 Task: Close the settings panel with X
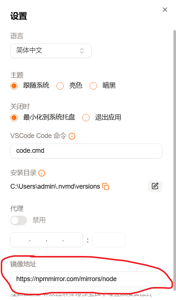165,10
